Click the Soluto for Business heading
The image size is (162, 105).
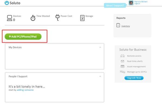(133, 50)
